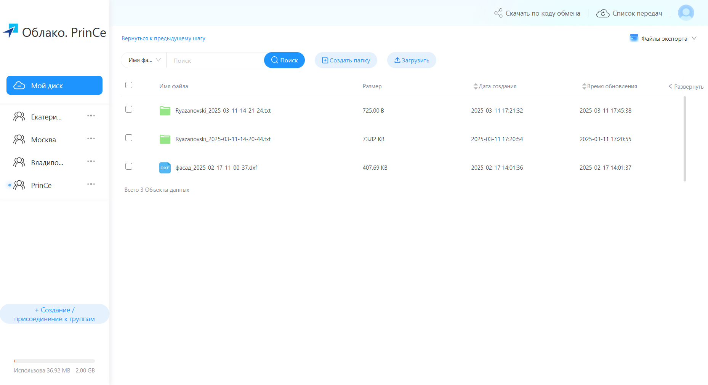Open the DXF file icon фасад
Image resolution: width=708 pixels, height=385 pixels.
(x=165, y=168)
